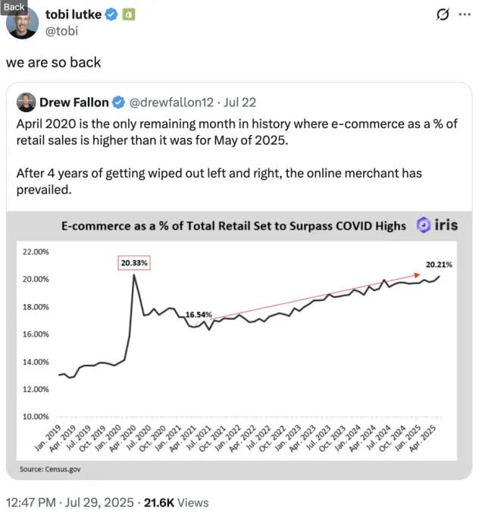Open the @drewfallon12 handle
Image resolution: width=485 pixels, height=517 pixels.
pyautogui.click(x=171, y=102)
